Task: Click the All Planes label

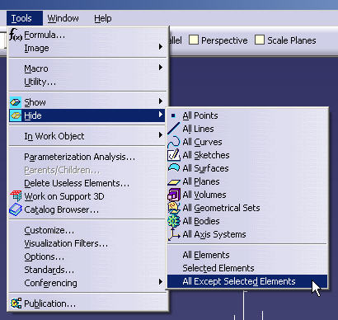Action: (201, 181)
